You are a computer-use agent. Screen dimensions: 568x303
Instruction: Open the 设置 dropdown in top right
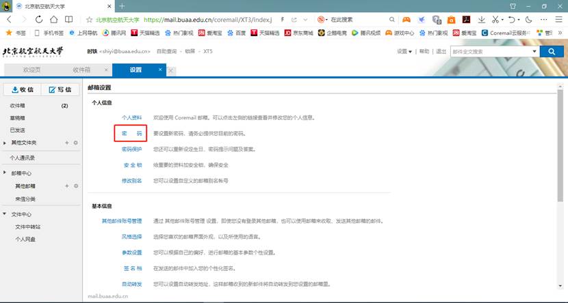pyautogui.click(x=404, y=51)
